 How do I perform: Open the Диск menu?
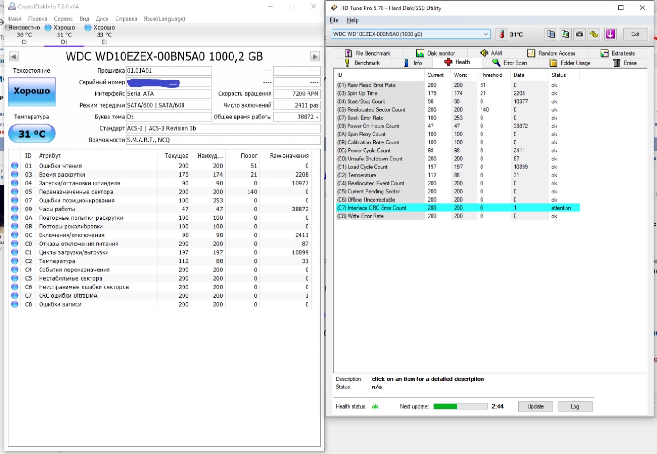tap(102, 19)
